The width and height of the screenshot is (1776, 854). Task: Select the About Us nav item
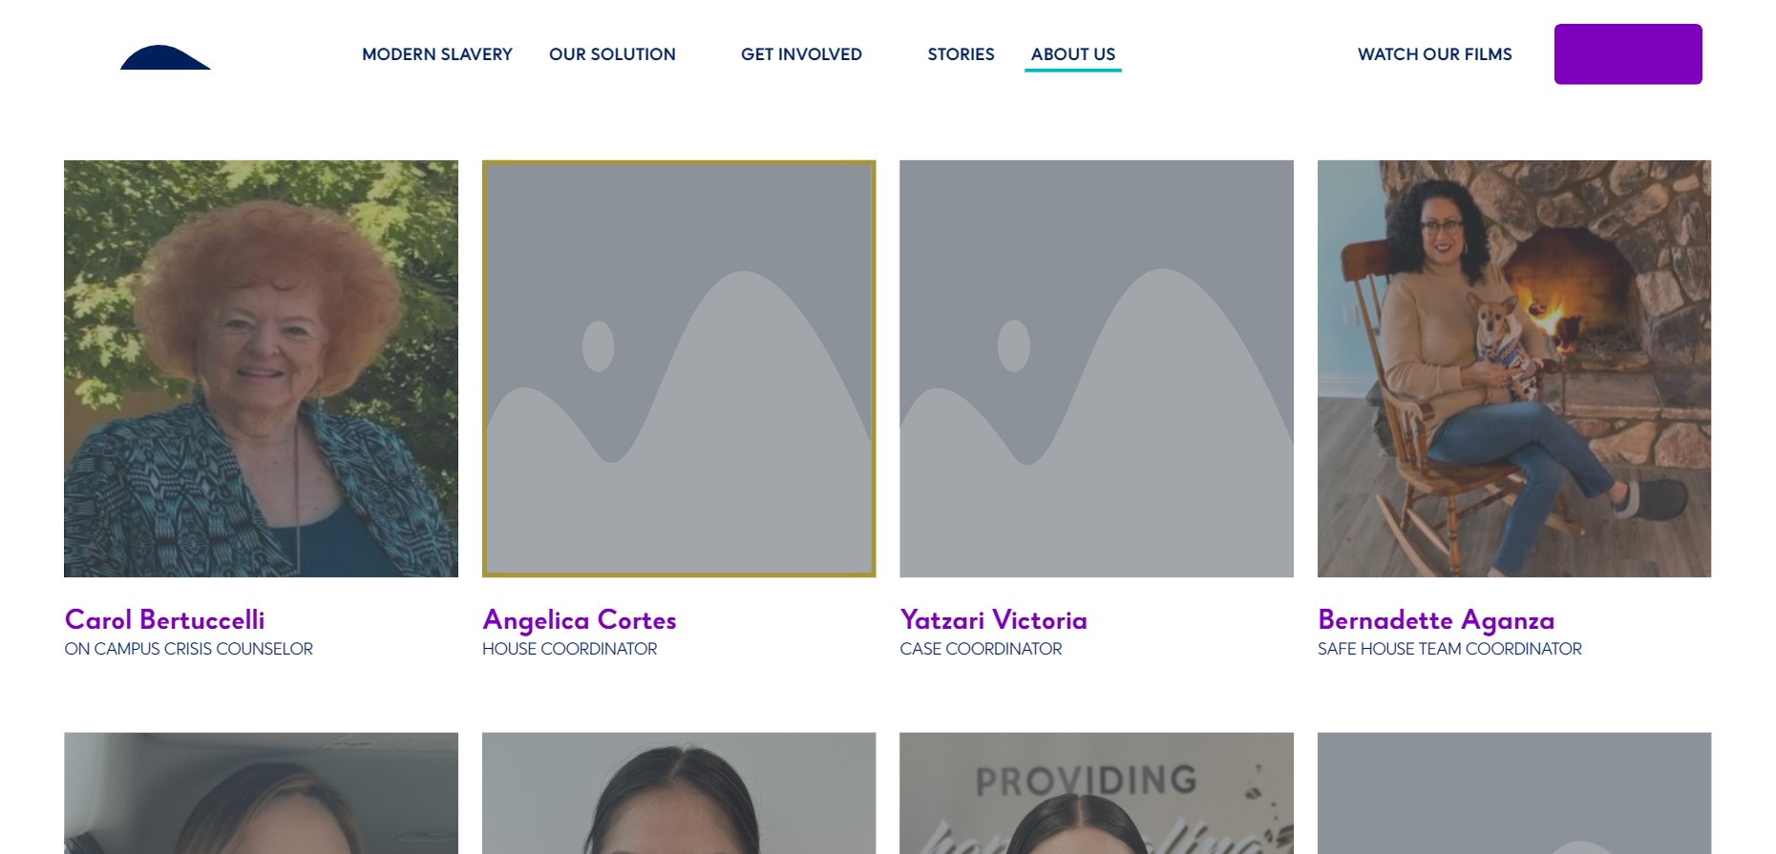[x=1073, y=54]
